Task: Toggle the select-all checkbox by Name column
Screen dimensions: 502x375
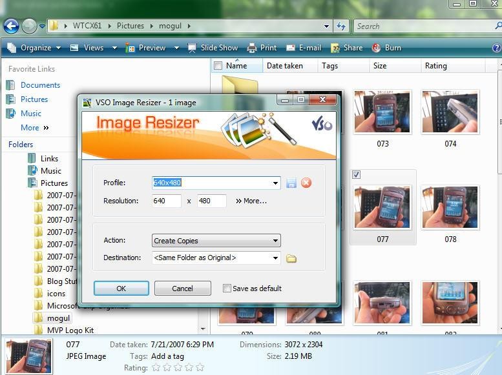Action: point(218,66)
